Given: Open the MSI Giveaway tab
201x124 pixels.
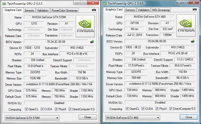Looking at the screenshot, I should (x=161, y=10).
